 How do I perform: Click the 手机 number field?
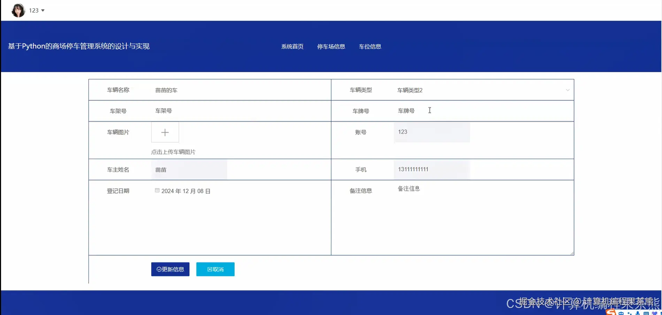point(432,170)
